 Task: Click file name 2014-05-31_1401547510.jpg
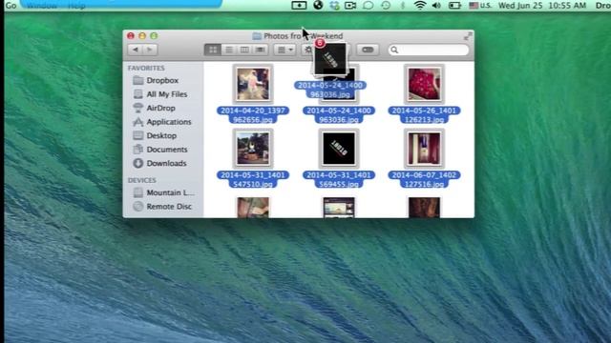pyautogui.click(x=253, y=180)
